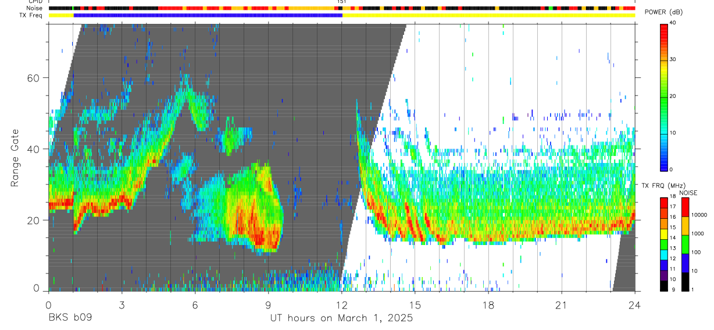The width and height of the screenshot is (714, 330).
Task: Click tick label '15' on the UT hours axis
Action: (x=415, y=305)
